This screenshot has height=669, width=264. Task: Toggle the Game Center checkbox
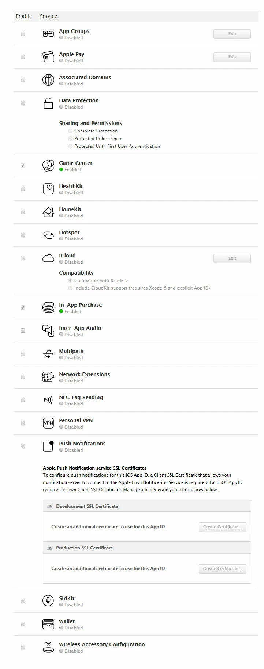23,166
